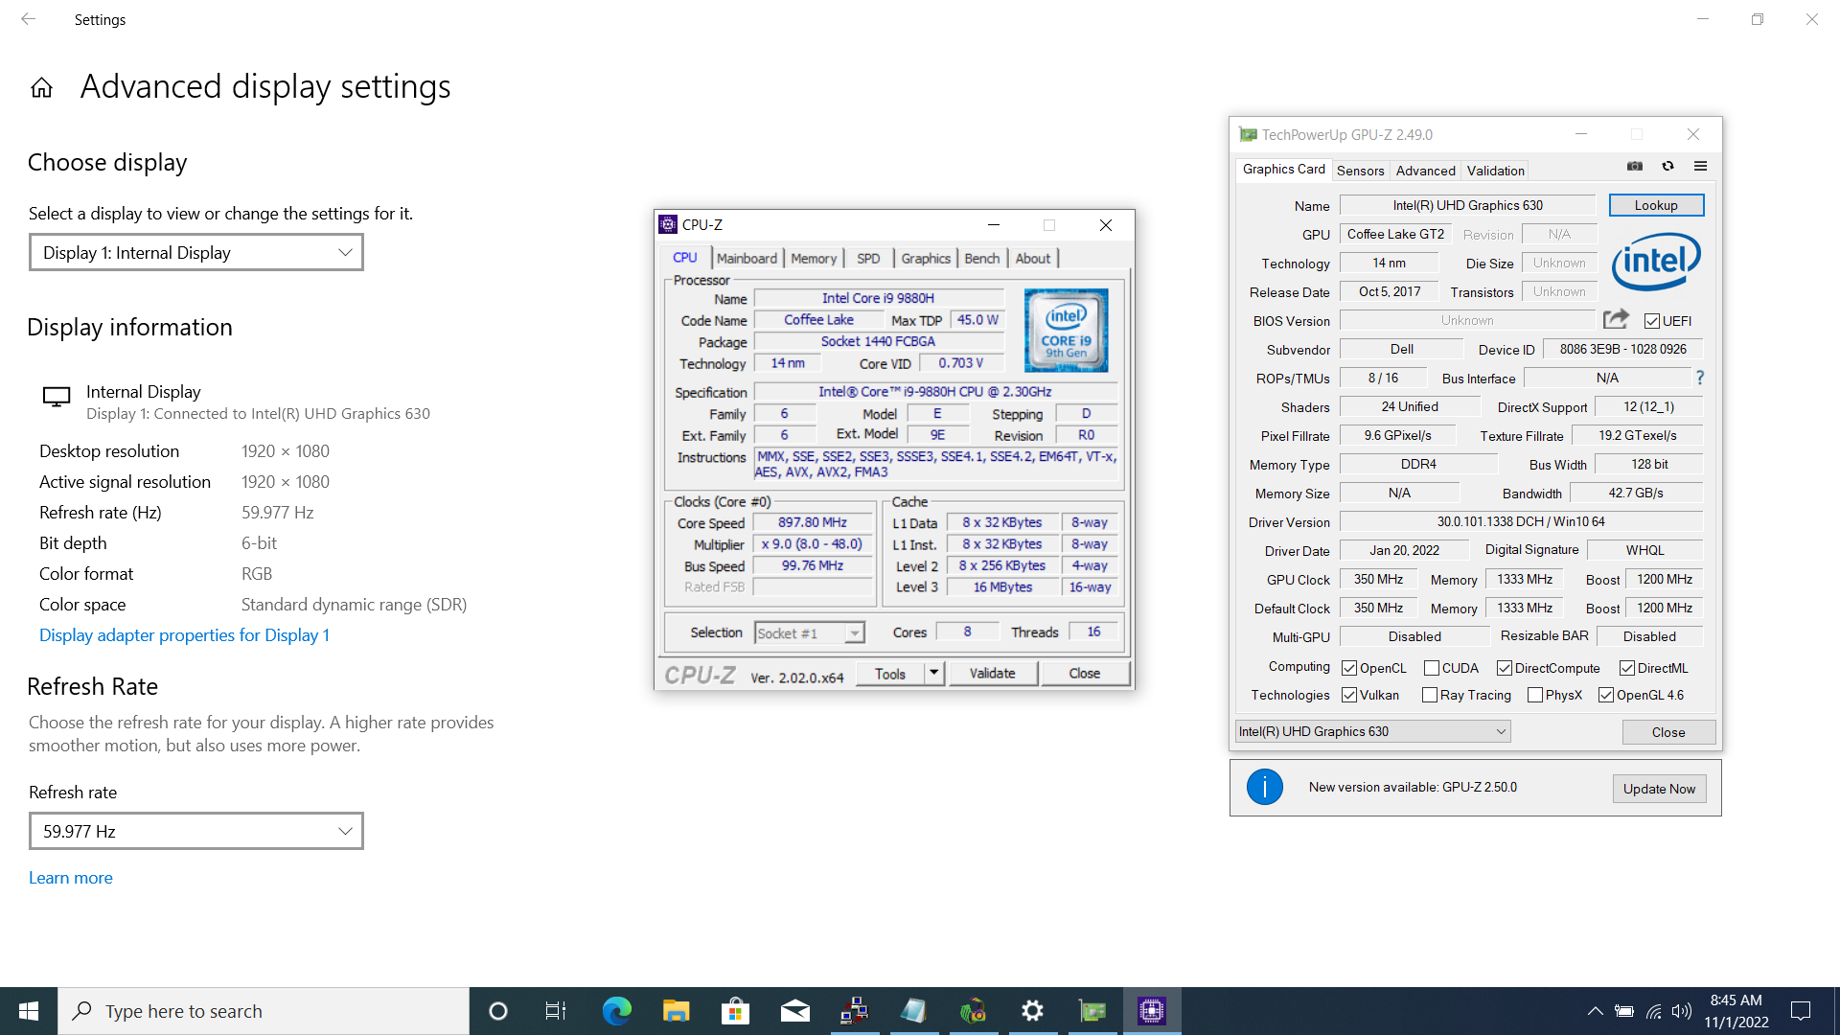Click the Lookup button in GPU-Z
1840x1035 pixels.
tap(1656, 205)
